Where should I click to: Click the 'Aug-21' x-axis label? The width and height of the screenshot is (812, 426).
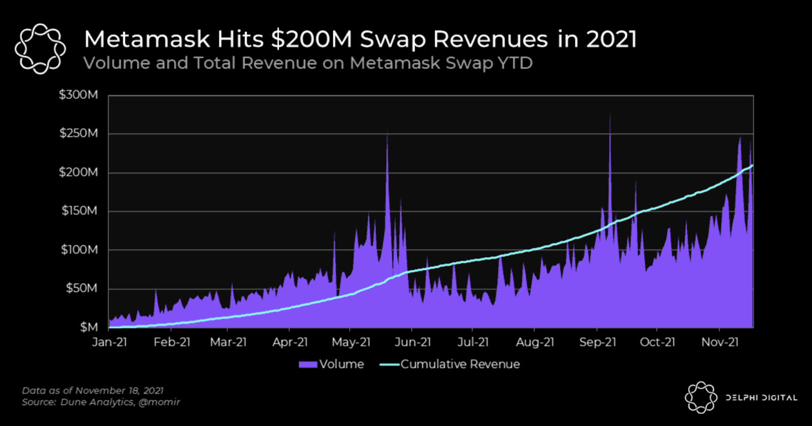(535, 342)
